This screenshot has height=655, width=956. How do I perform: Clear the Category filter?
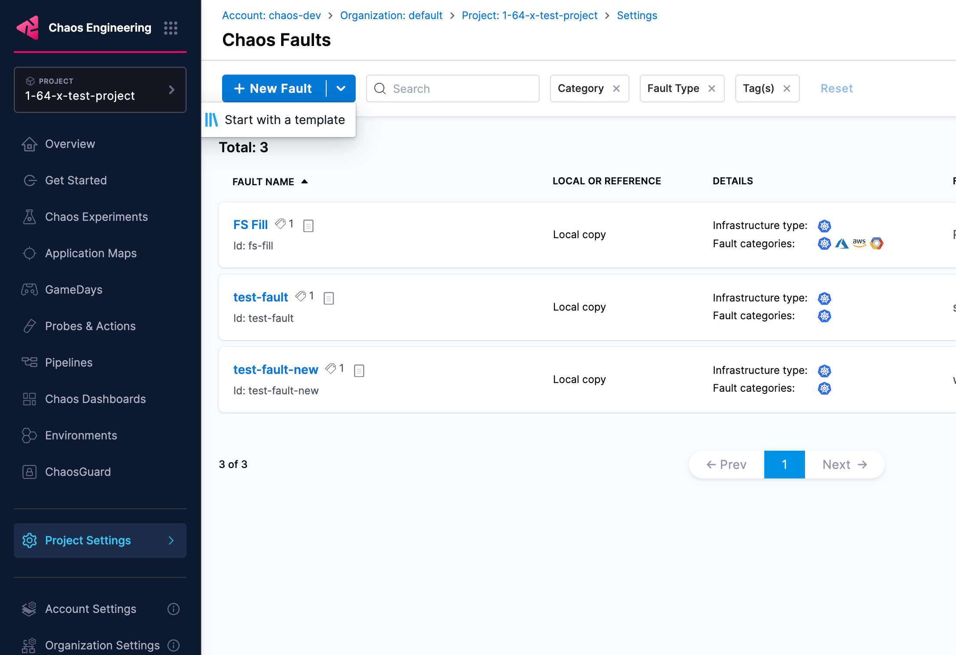click(616, 88)
